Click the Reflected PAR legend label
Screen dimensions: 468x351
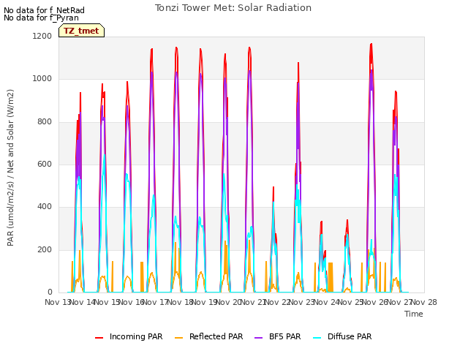click(x=216, y=336)
